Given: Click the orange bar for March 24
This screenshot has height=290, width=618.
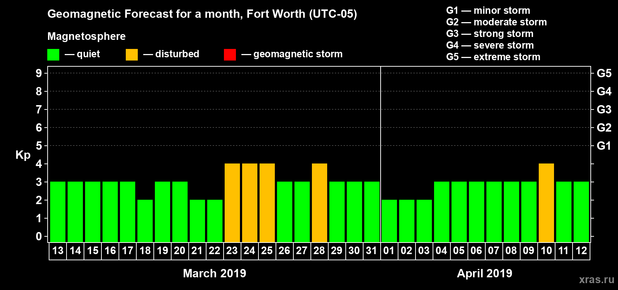Looking at the screenshot, I should [x=250, y=203].
